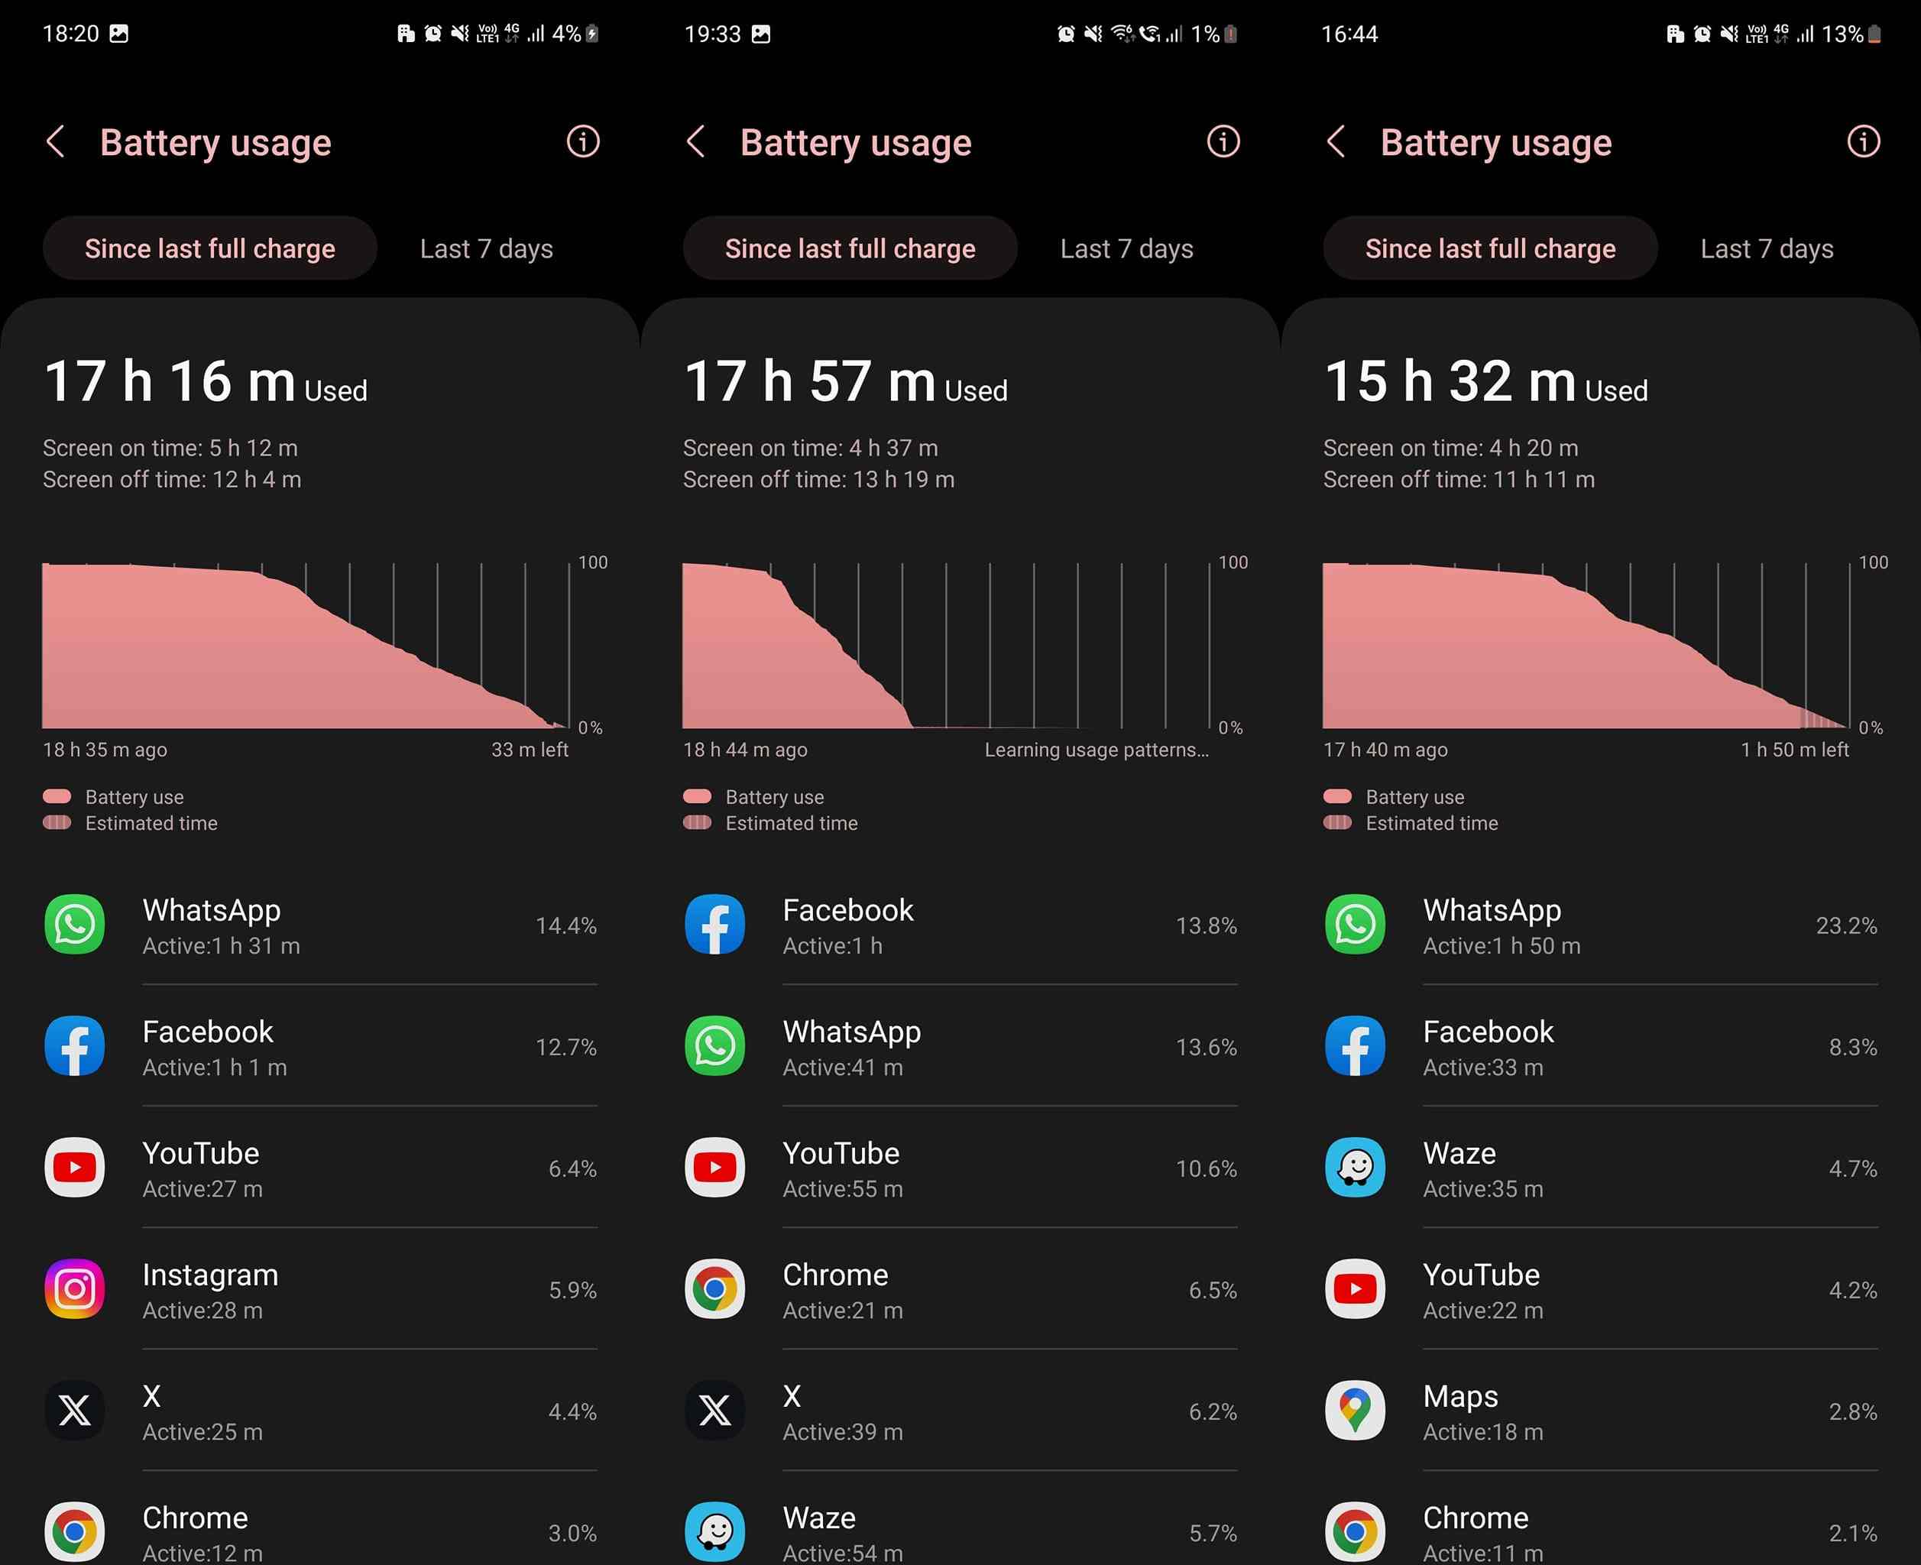The width and height of the screenshot is (1921, 1565).
Task: Select Since last full charge tab
Action: coord(209,249)
